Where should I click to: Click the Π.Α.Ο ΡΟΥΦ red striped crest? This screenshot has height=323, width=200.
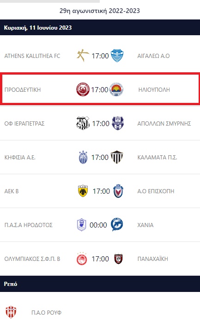(x=11, y=312)
